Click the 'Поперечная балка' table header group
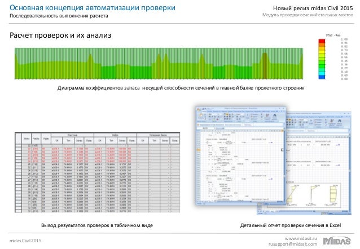This screenshot has height=249, width=360. (x=158, y=135)
